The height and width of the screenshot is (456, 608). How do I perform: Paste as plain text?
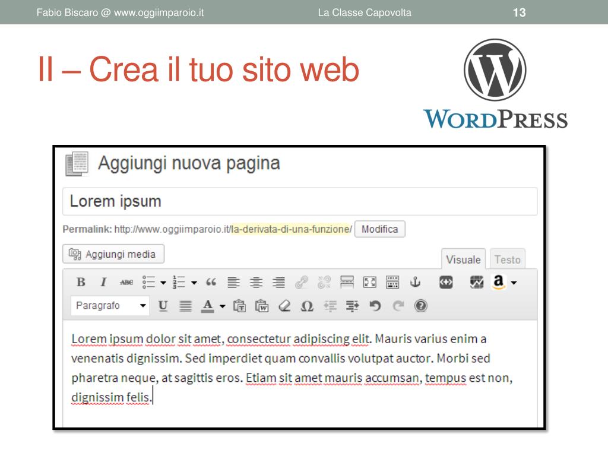pos(239,306)
